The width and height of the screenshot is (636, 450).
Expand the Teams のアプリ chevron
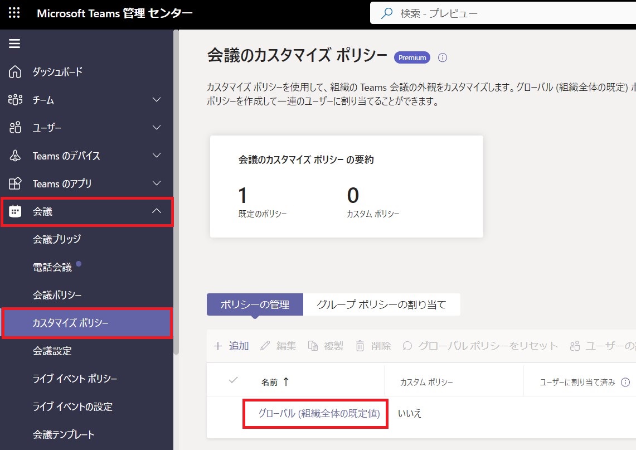tap(157, 183)
